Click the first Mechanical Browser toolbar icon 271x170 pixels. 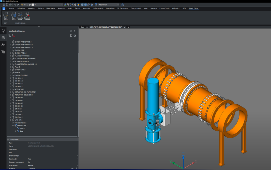coord(10,35)
